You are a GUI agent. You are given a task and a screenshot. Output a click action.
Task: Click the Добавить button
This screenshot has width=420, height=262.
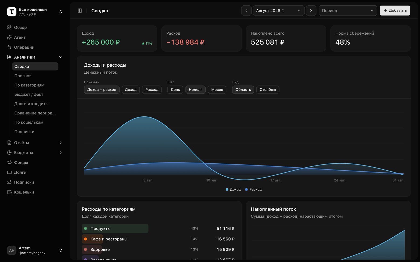pyautogui.click(x=395, y=10)
